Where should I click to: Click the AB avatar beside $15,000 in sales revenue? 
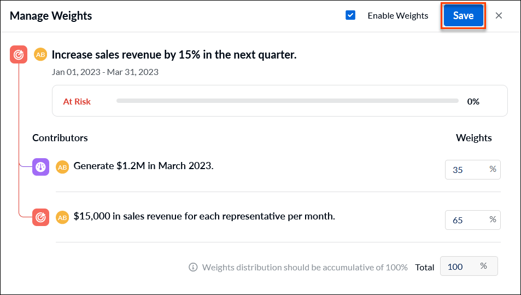(62, 217)
